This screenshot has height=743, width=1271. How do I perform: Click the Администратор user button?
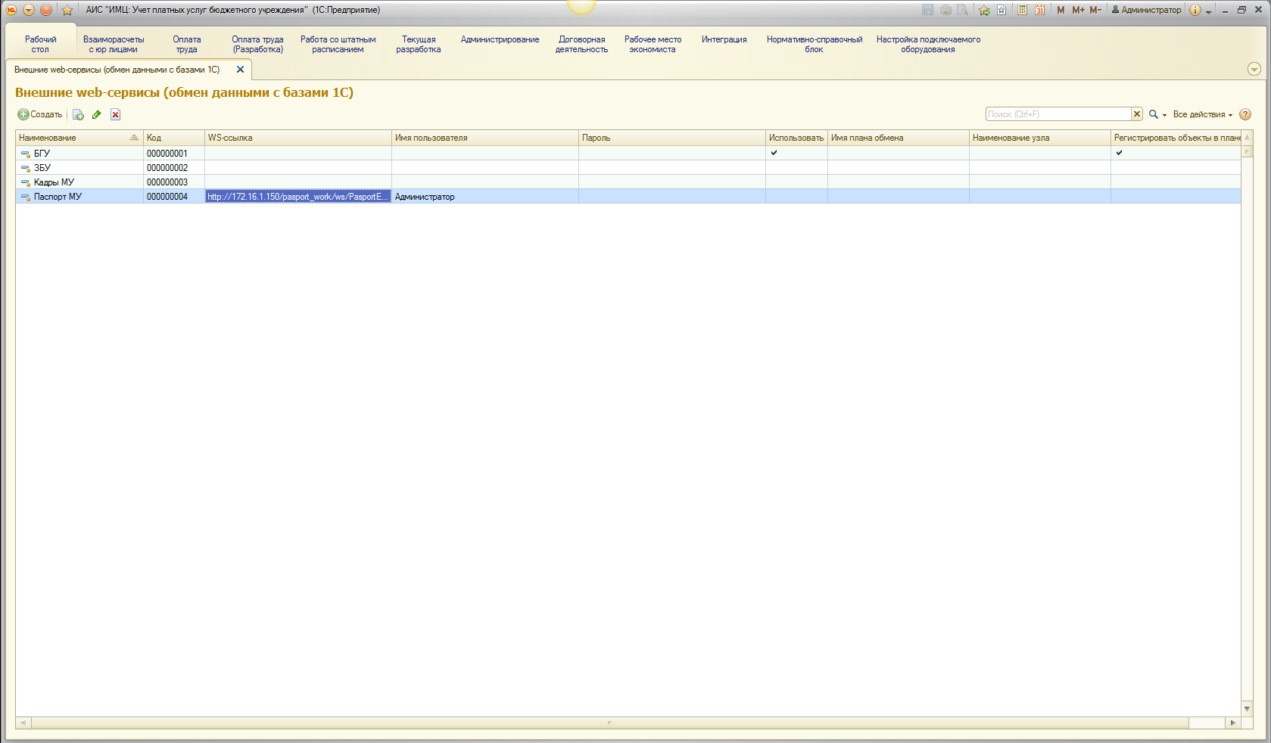tap(1146, 10)
